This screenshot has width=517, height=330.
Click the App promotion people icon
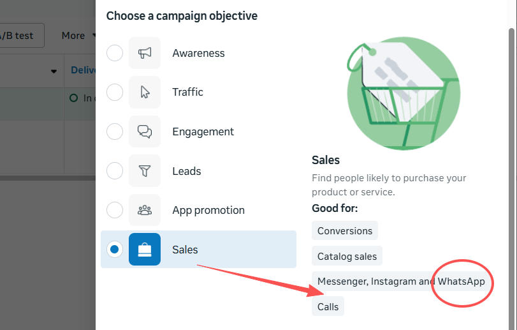145,210
